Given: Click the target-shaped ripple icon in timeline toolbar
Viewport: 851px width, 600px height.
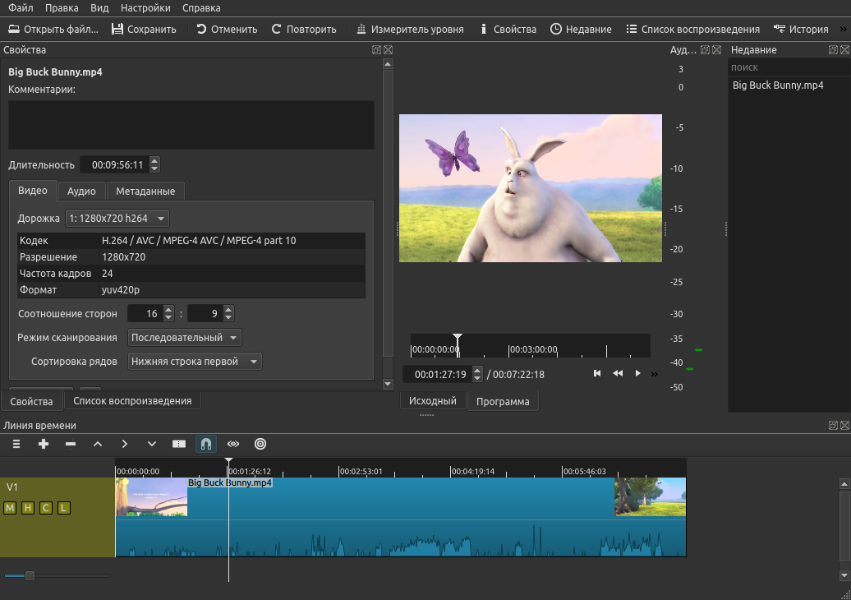Looking at the screenshot, I should point(260,444).
